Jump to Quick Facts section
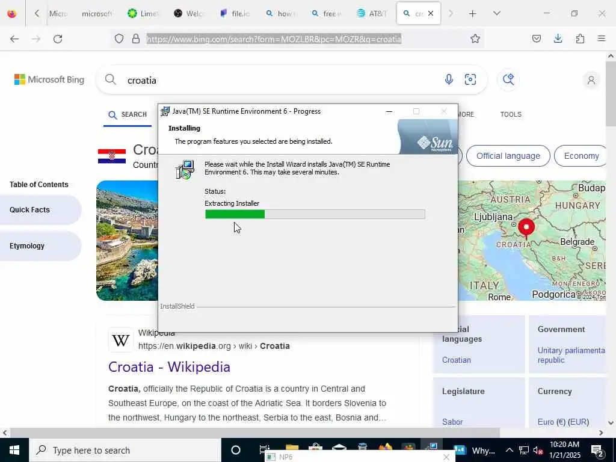The image size is (616, 462). 40,210
